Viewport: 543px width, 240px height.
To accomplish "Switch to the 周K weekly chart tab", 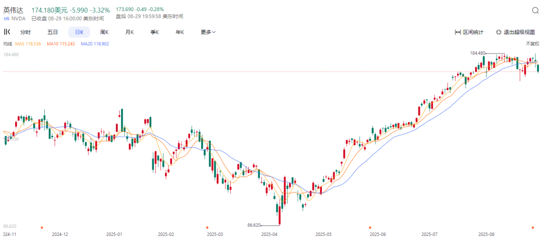I will [104, 32].
